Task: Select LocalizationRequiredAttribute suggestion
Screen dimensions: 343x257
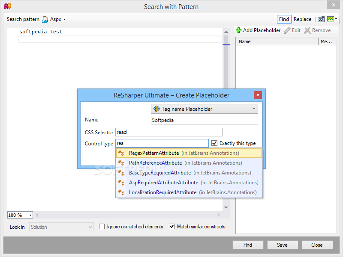Action: [189, 192]
